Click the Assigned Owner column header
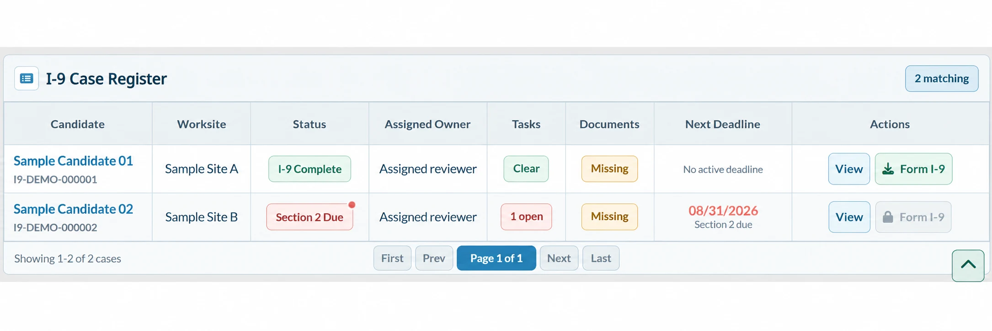 (427, 124)
